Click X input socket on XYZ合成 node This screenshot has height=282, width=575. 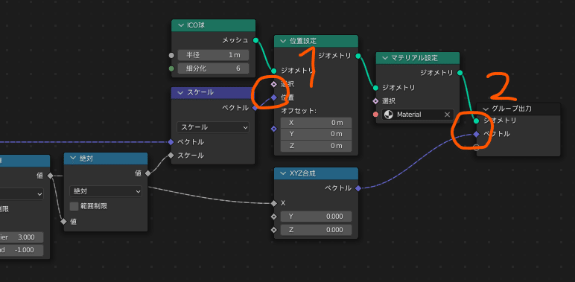(x=274, y=203)
